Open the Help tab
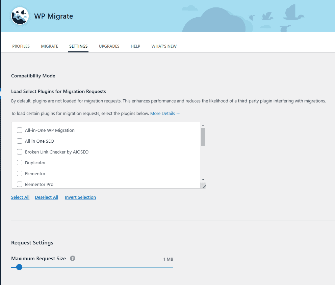335x285 pixels. click(135, 46)
